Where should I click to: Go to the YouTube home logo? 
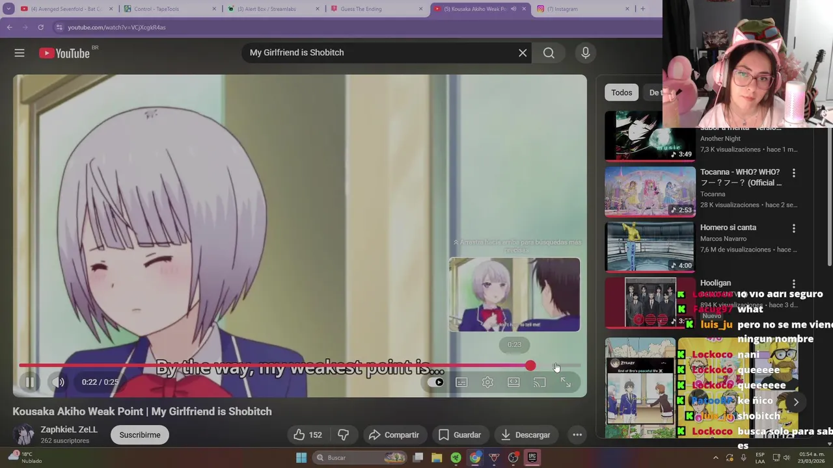pos(64,53)
